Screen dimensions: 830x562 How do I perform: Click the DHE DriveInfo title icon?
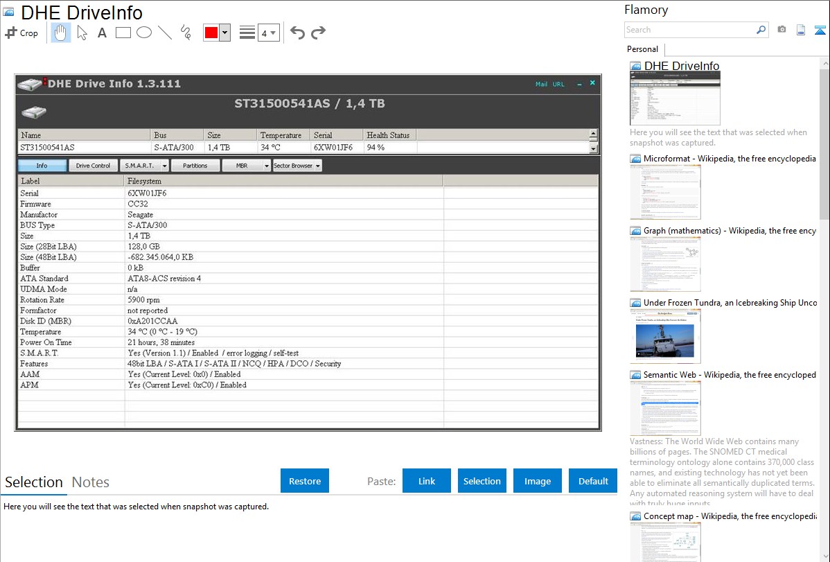pyautogui.click(x=8, y=12)
